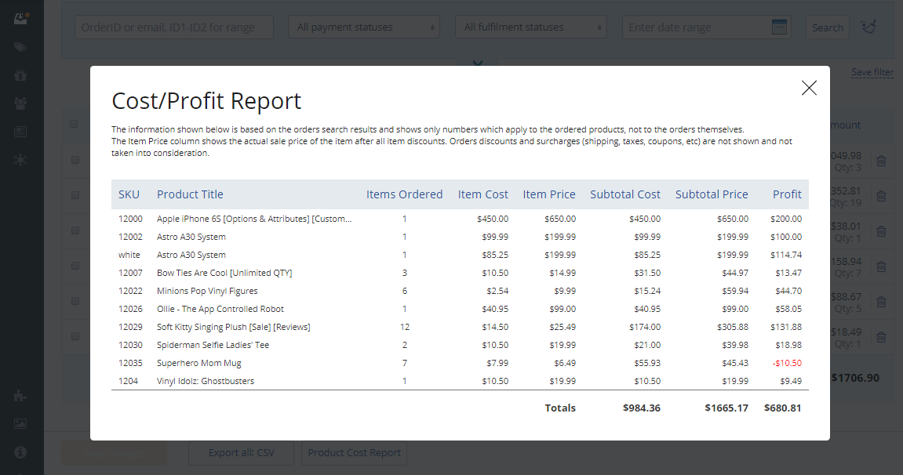
Task: Click the Subtotal Cost column header
Action: coord(624,194)
